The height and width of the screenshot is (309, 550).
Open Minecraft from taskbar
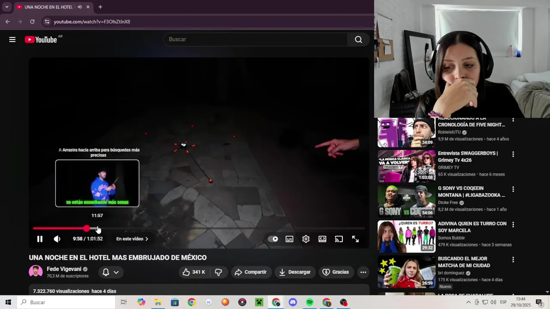pyautogui.click(x=259, y=302)
